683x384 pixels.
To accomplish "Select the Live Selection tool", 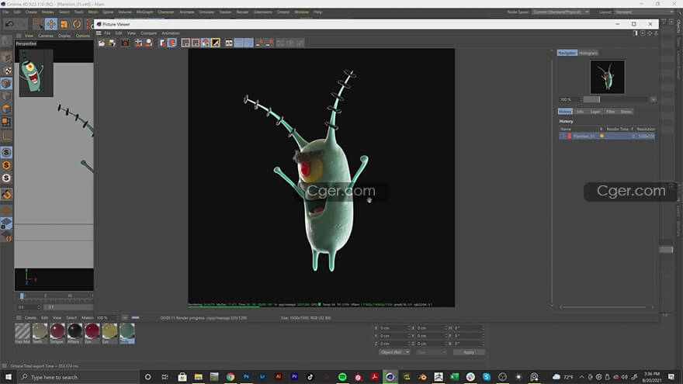I will [x=37, y=24].
